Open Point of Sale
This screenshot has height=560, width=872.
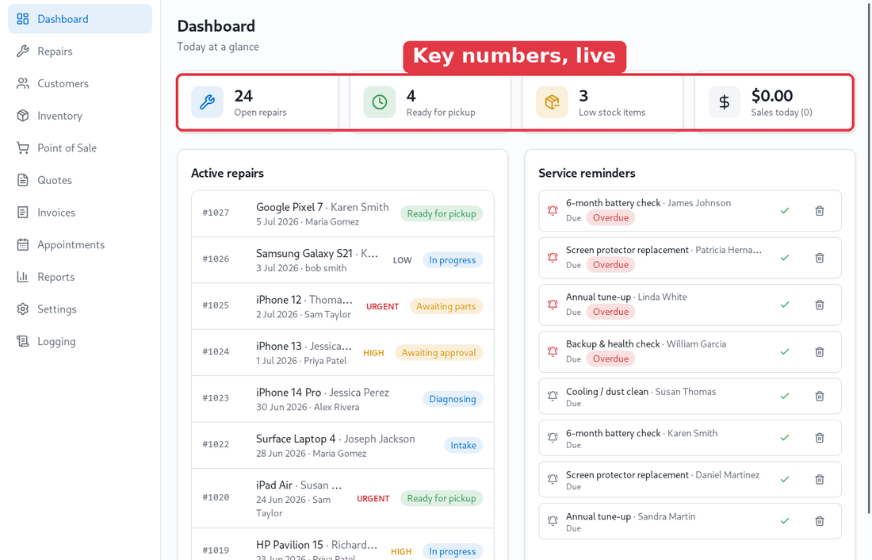[80, 148]
